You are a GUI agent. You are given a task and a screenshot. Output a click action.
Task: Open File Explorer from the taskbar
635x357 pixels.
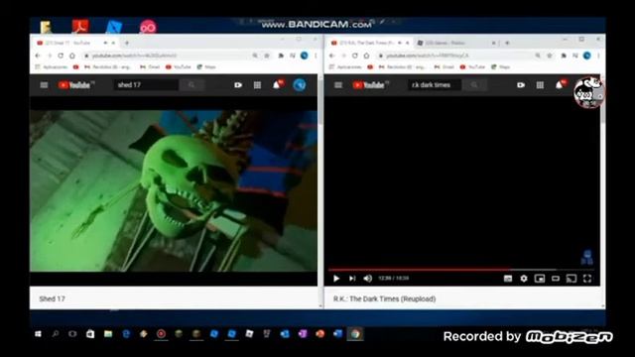click(108, 334)
